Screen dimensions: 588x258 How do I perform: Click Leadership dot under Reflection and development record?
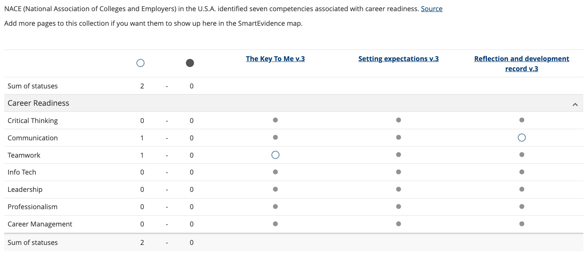[x=522, y=189]
